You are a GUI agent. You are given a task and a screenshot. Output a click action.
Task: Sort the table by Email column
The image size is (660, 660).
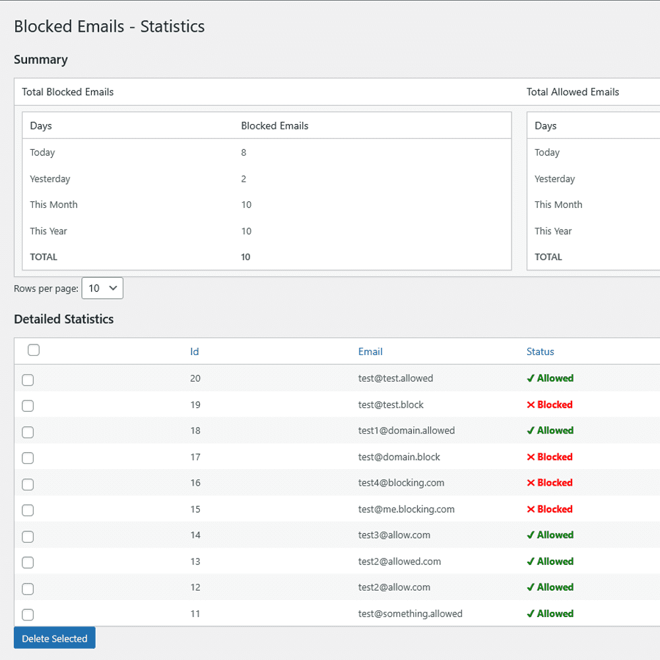[x=370, y=352]
